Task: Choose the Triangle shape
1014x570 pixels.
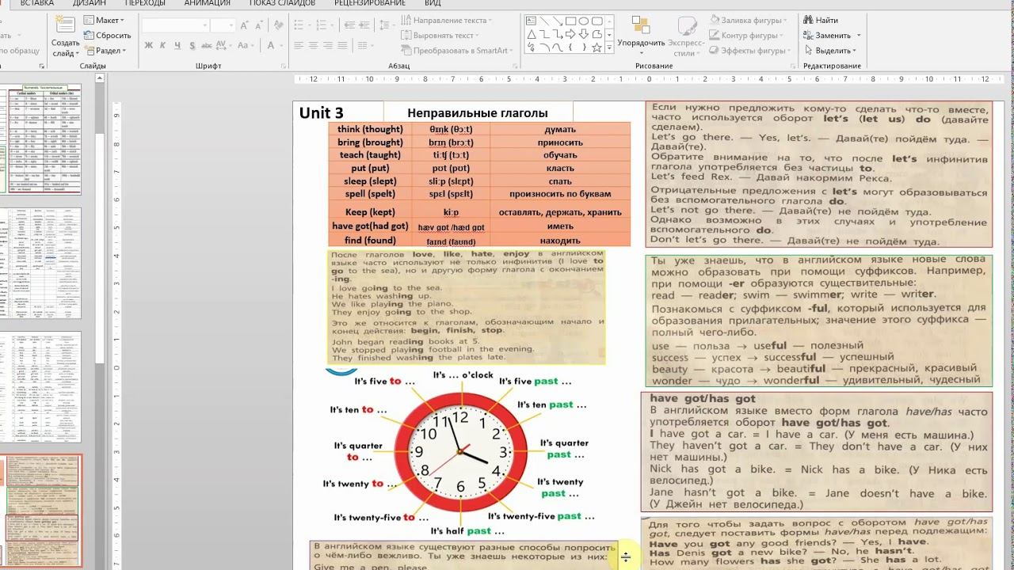Action: (532, 34)
